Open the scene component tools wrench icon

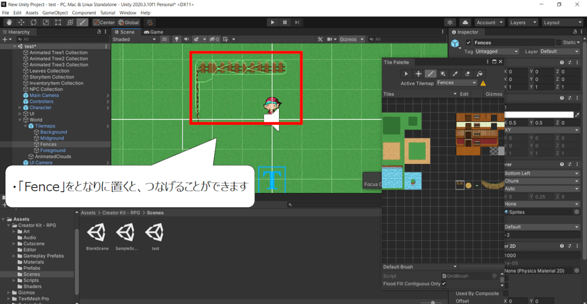(320, 39)
